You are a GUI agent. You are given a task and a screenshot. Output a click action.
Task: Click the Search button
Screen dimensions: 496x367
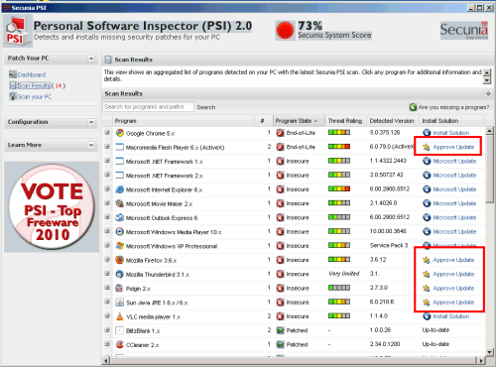pos(206,107)
